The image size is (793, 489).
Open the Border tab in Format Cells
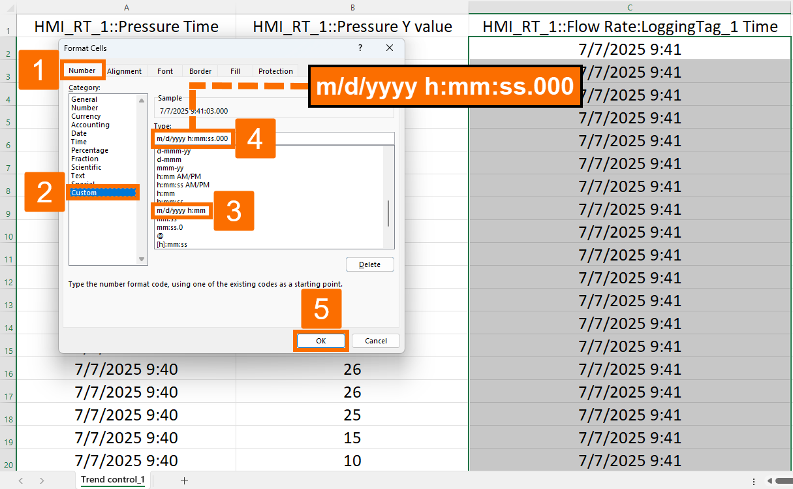click(x=200, y=71)
